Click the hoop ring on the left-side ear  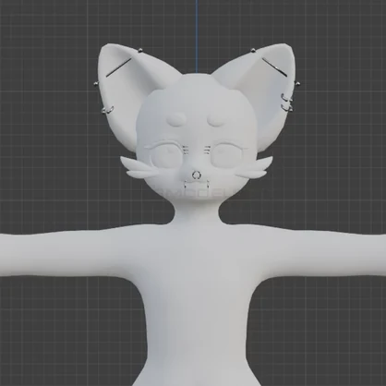tap(107, 110)
